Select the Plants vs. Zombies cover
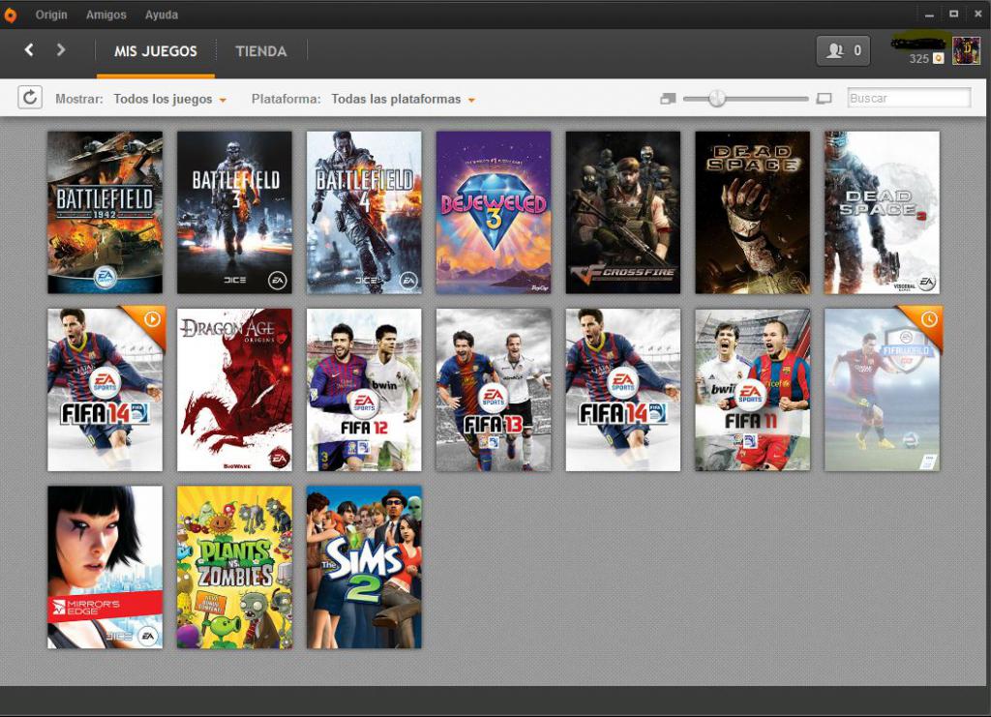This screenshot has width=991, height=717. click(x=234, y=567)
